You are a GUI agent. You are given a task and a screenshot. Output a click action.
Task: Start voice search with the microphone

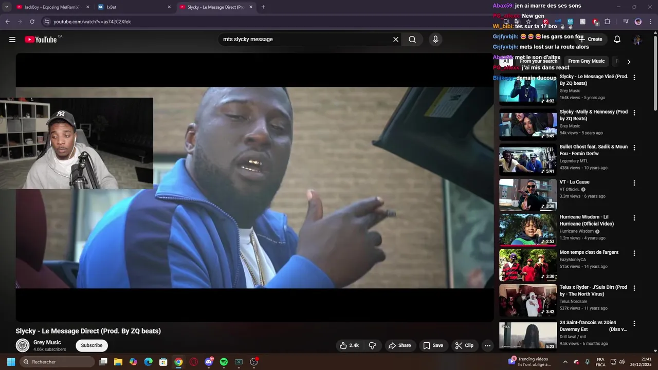(435, 40)
